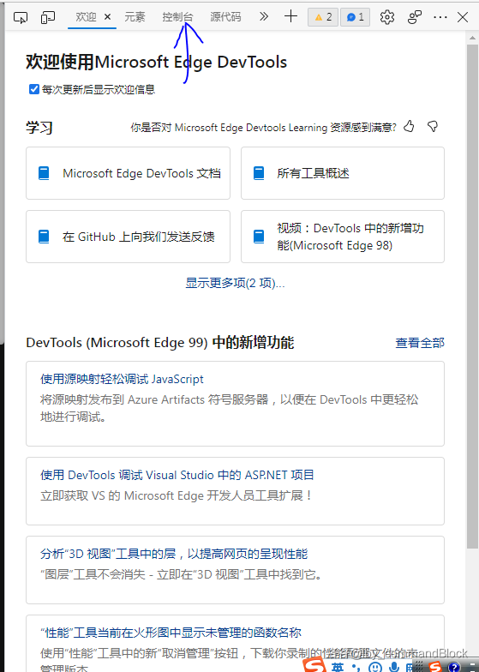Click the Sogou microphone voice input icon

(394, 667)
